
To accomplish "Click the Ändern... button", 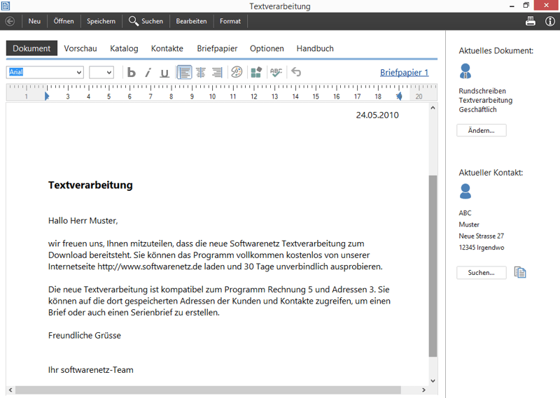I will click(481, 130).
